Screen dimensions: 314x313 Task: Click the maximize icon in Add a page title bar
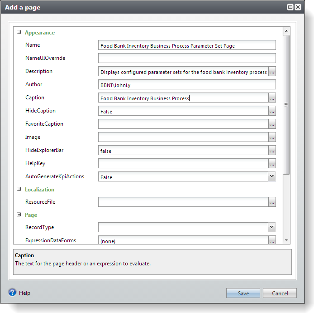click(x=290, y=7)
